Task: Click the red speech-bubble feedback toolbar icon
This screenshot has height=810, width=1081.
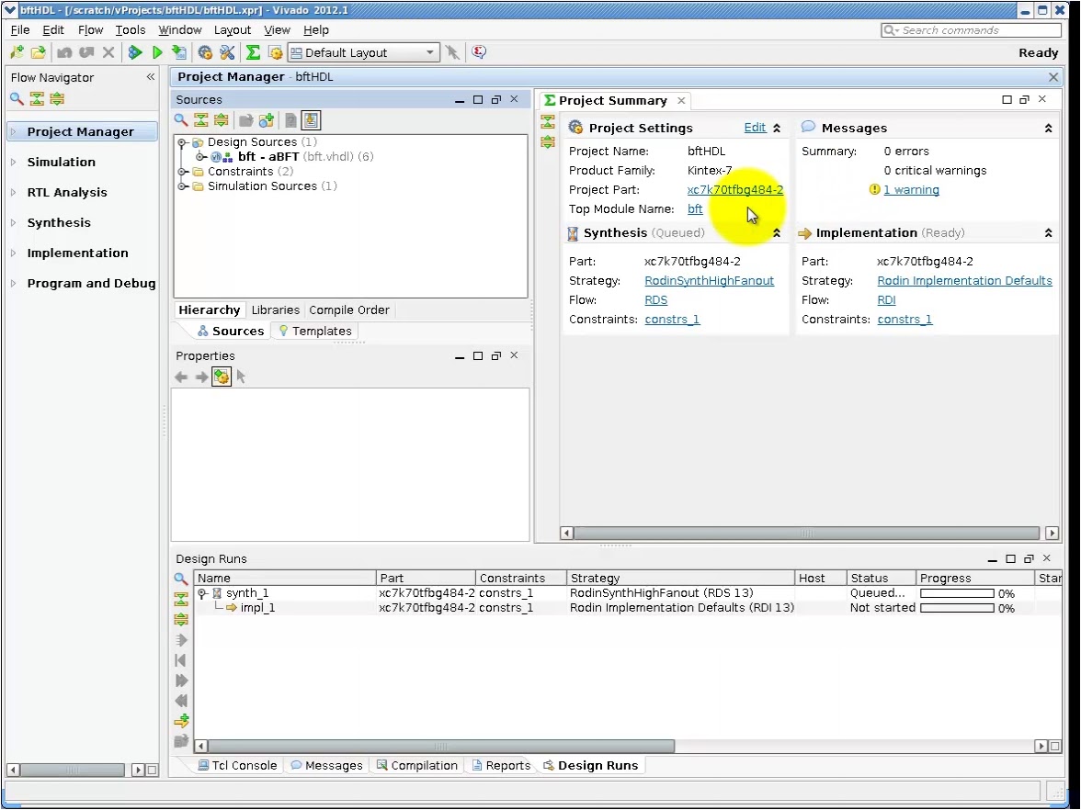Action: [x=479, y=52]
